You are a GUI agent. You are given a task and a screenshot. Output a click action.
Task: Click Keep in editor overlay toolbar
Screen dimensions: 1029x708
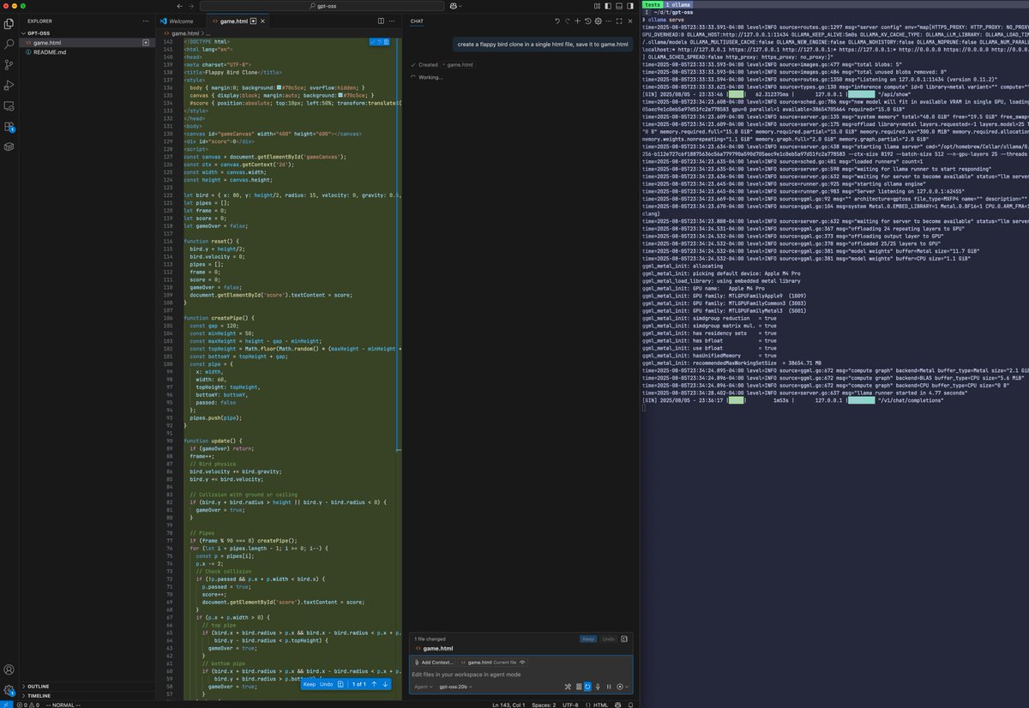310,684
